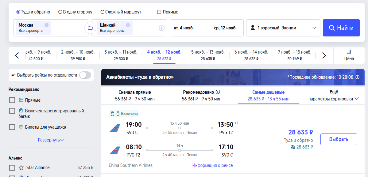Select 5 нояб. – 13 нояб. date option
Image resolution: width=368 pixels, height=177 pixels.
click(208, 55)
